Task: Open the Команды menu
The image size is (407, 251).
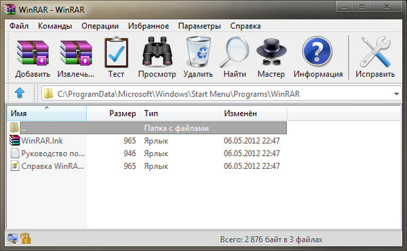Action: [x=55, y=26]
